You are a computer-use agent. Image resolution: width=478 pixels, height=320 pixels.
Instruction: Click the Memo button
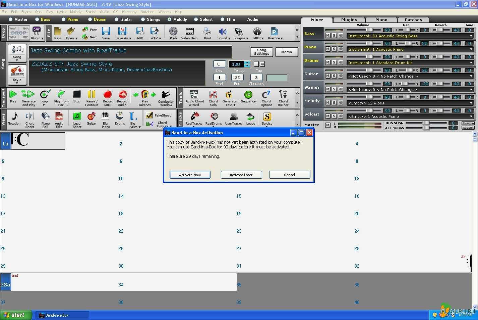coord(287,52)
